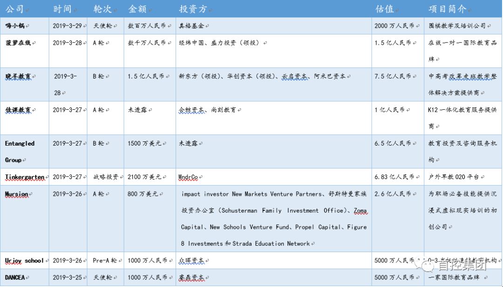
Task: Click the amount 1.5亿人民币
Action: click(146, 76)
